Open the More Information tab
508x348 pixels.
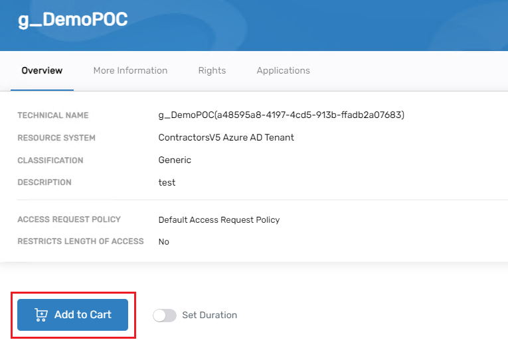pos(130,70)
